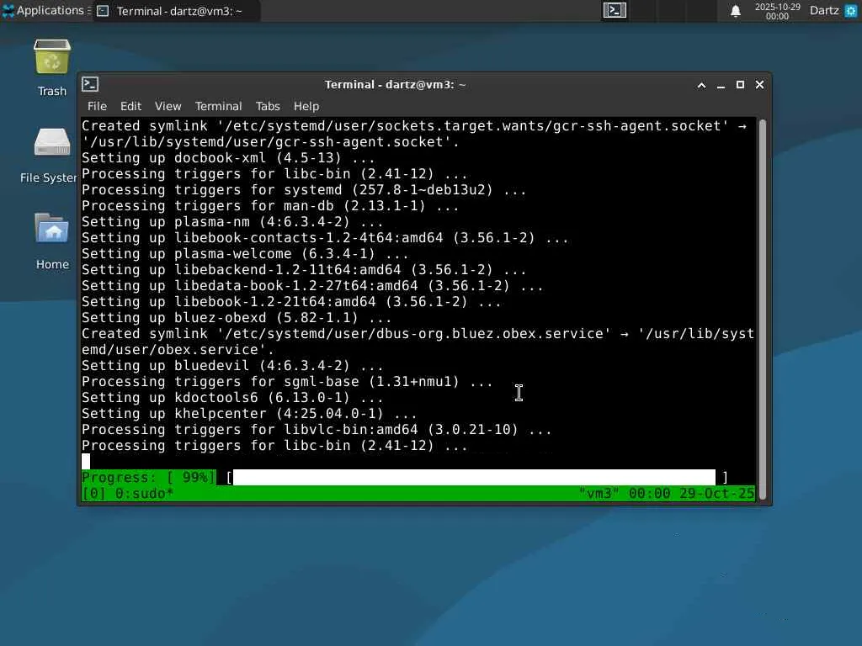The width and height of the screenshot is (862, 646).
Task: Click the line 'Setting up libebackend-1.2-11t64:amd64'
Action: [x=304, y=270]
